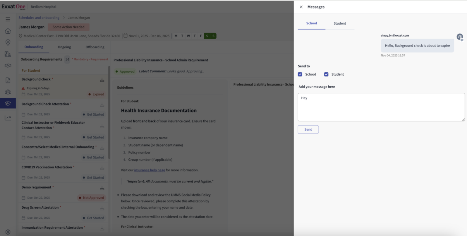Viewport: 467px width, 236px height.
Task: Uncheck the School recipient checkbox
Action: click(x=300, y=74)
